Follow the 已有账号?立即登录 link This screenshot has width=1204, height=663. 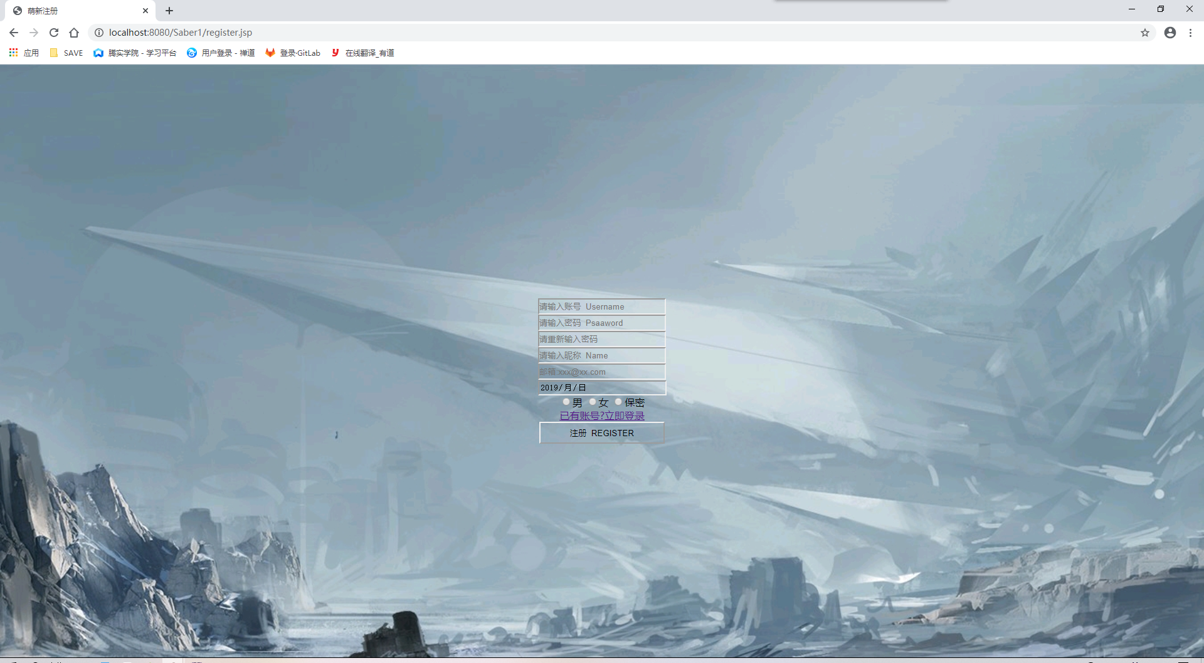[602, 416]
